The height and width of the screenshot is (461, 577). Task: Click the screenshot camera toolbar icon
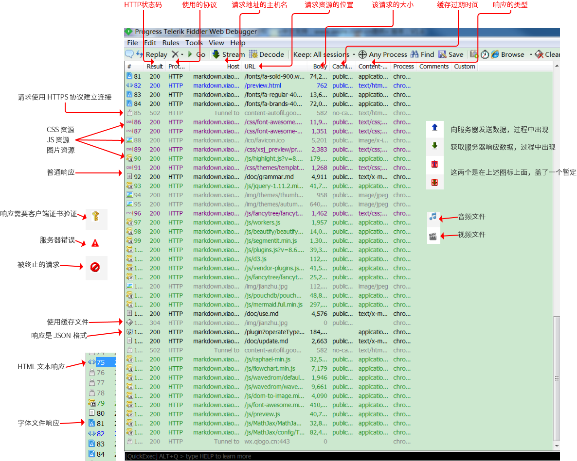473,54
